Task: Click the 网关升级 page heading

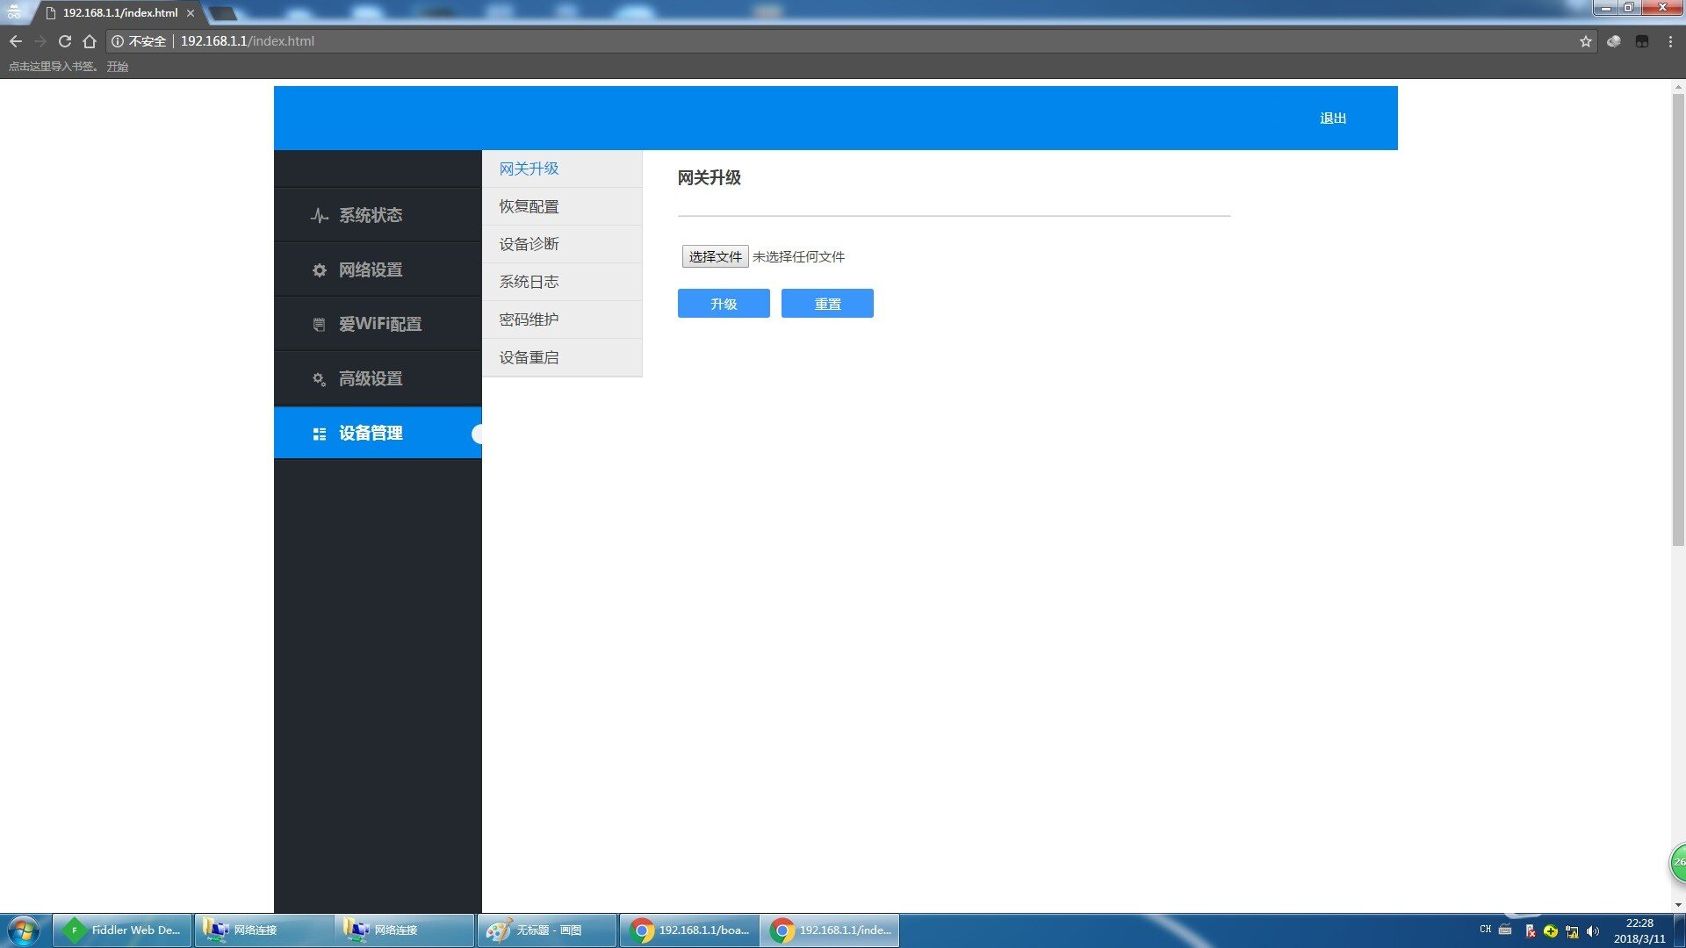Action: (709, 178)
